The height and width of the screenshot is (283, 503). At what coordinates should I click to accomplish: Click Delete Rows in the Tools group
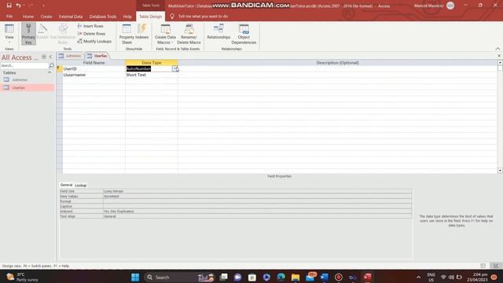click(91, 34)
